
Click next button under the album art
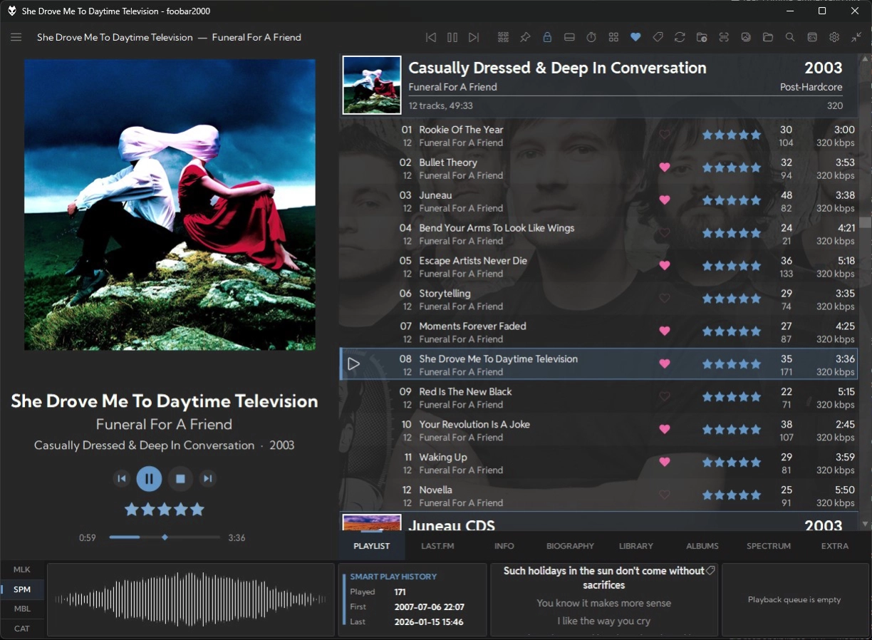207,478
